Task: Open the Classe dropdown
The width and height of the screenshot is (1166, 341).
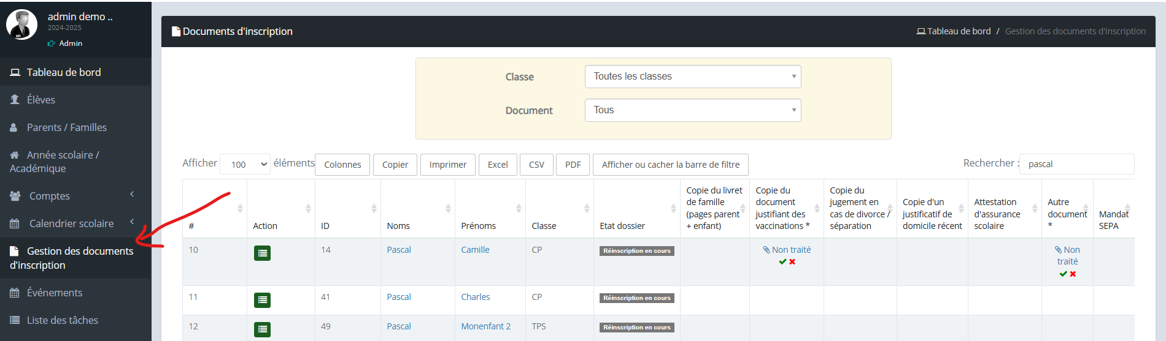Action: click(693, 77)
